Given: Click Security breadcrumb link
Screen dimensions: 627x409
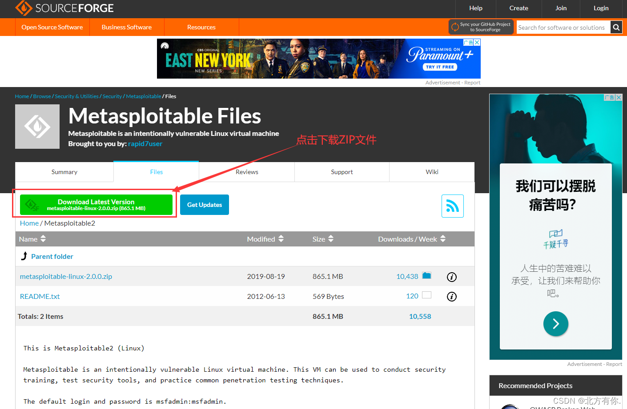Looking at the screenshot, I should pyautogui.click(x=112, y=96).
